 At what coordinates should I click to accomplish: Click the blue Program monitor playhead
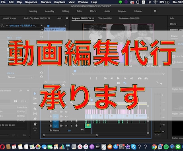(x=75, y=71)
